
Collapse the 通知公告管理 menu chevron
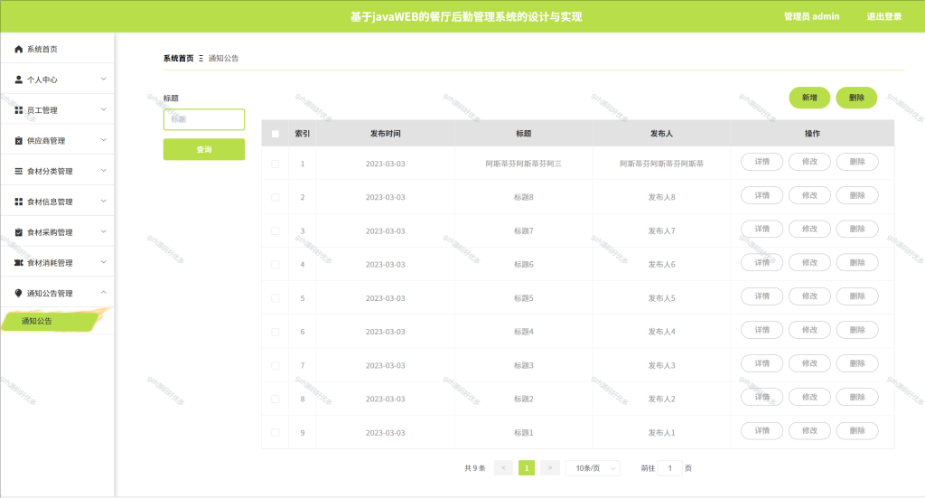pyautogui.click(x=103, y=293)
